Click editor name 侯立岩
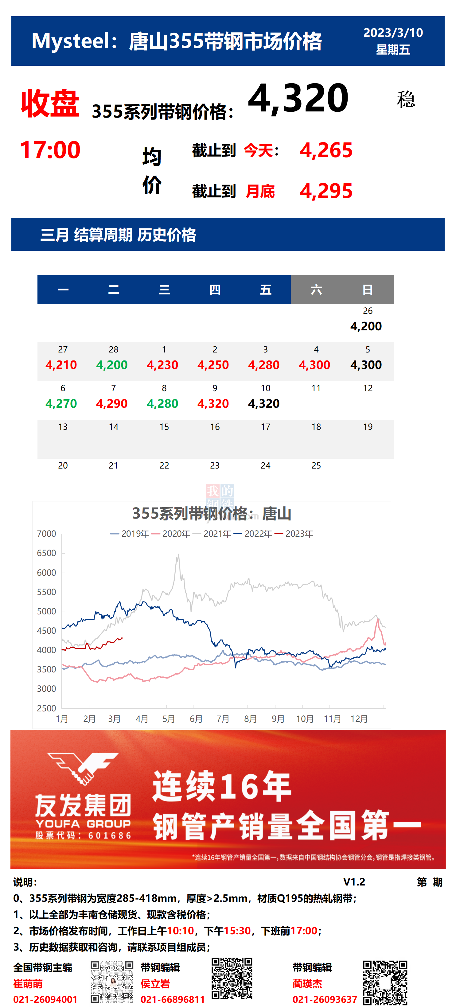The image size is (456, 1008). [x=155, y=984]
